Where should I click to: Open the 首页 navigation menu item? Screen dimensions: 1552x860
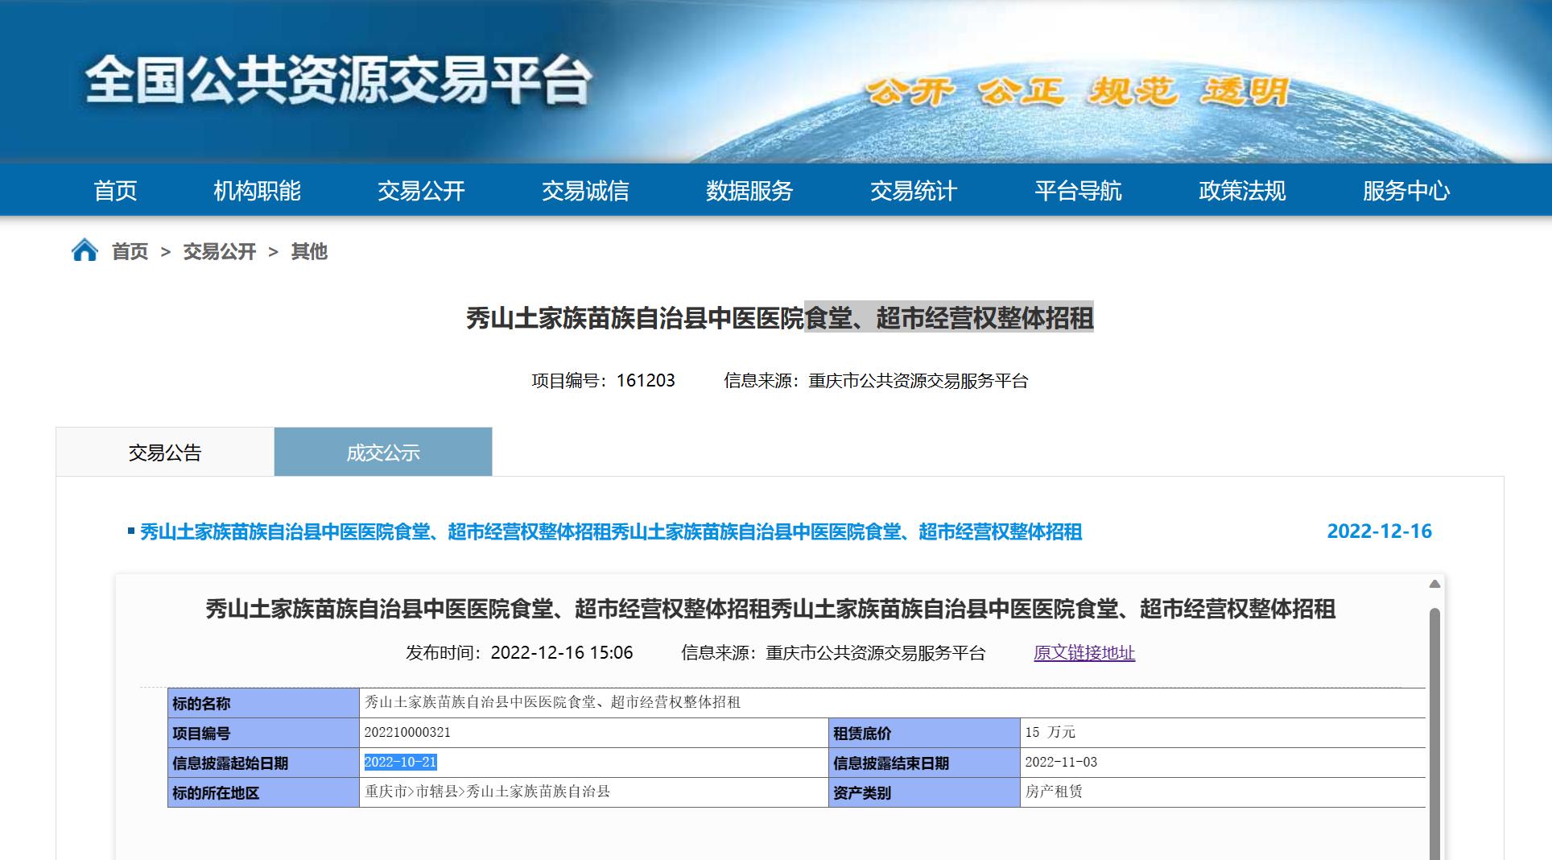[x=115, y=191]
